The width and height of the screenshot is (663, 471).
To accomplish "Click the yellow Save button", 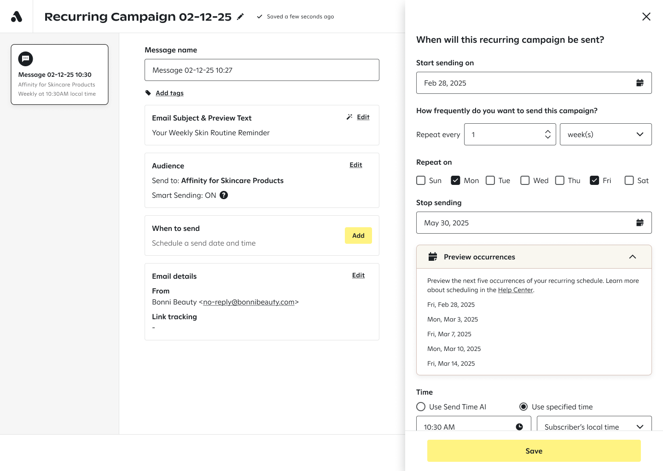I will tap(534, 451).
